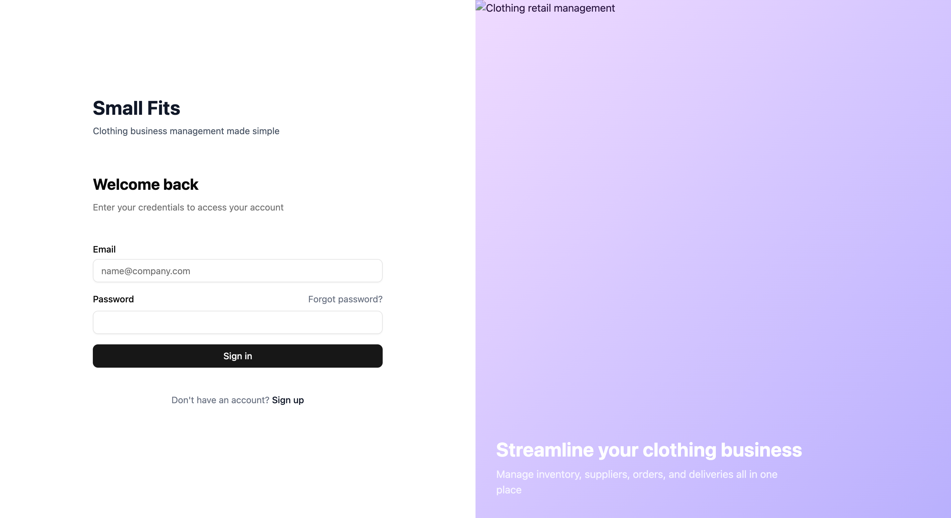Click the Small Fits title
The image size is (951, 518).
[x=136, y=108]
